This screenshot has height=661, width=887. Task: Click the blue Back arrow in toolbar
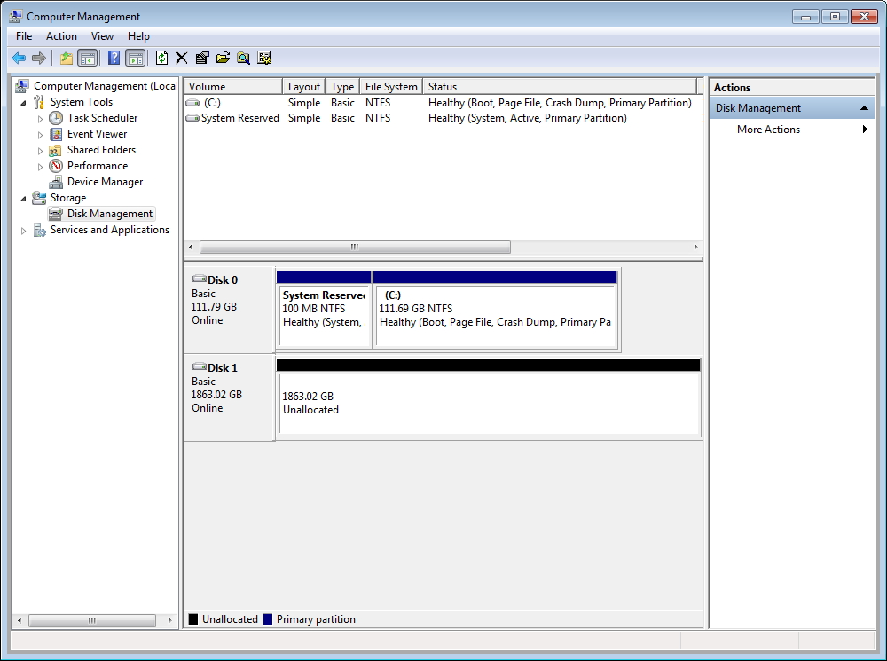tap(19, 58)
